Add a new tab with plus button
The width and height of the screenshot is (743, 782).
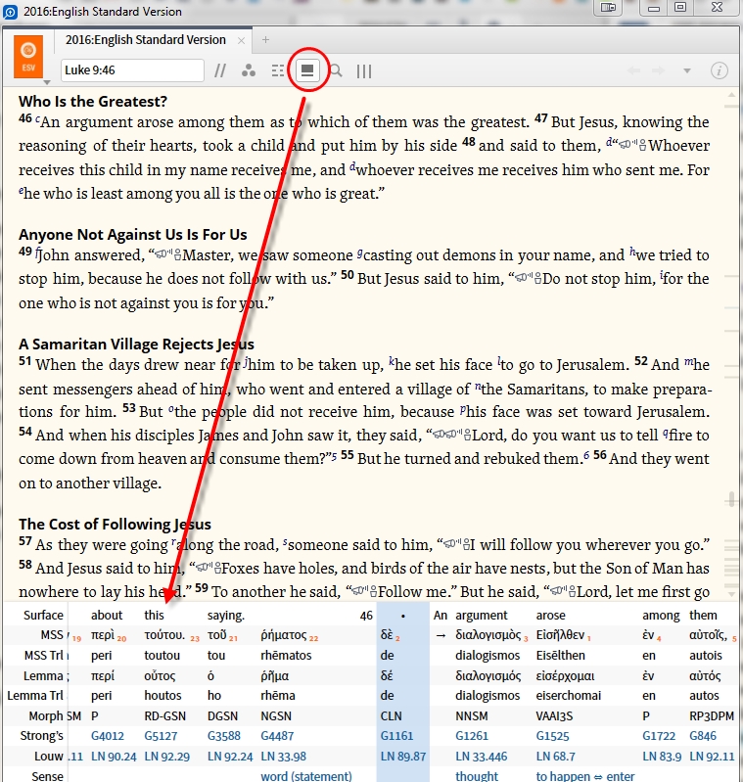[266, 40]
